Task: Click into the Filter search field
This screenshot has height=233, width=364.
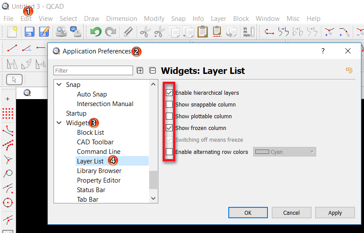Action: [93, 70]
